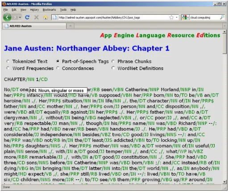Viewport: 229px width, 193px height.
Task: Maximize the Firefox window
Action: click(x=220, y=4)
